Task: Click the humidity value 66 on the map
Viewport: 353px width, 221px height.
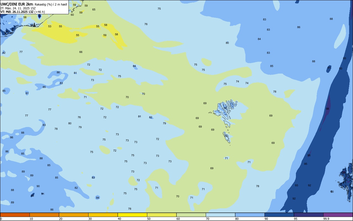Action: click(81, 52)
